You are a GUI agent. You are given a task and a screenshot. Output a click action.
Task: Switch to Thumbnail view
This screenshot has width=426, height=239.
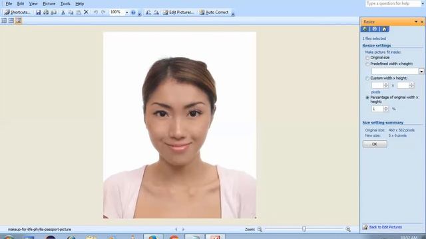coord(4,21)
